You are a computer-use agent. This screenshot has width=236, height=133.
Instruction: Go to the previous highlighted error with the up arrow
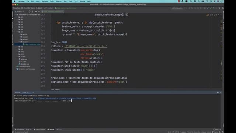coord(219,15)
